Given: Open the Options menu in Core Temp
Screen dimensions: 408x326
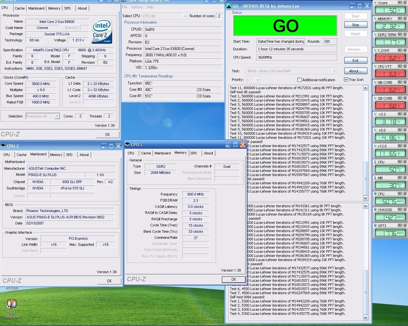Looking at the screenshot, I should [137, 7].
